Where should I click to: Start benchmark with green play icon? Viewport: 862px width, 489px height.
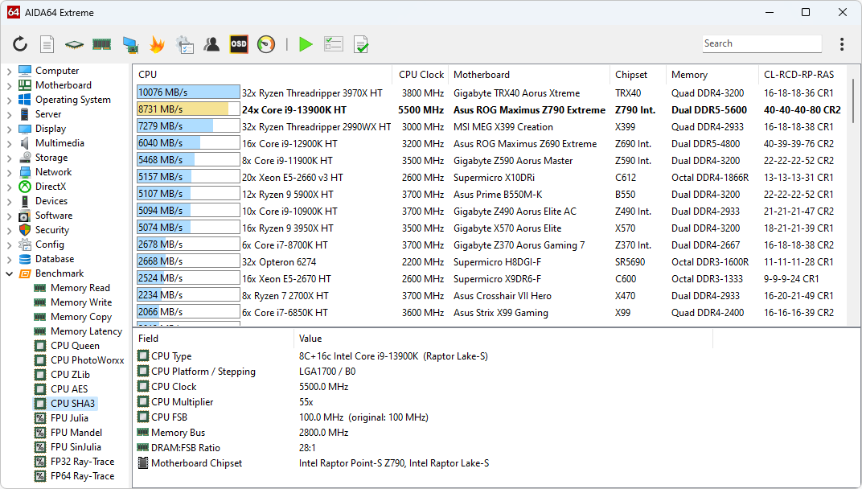(306, 44)
